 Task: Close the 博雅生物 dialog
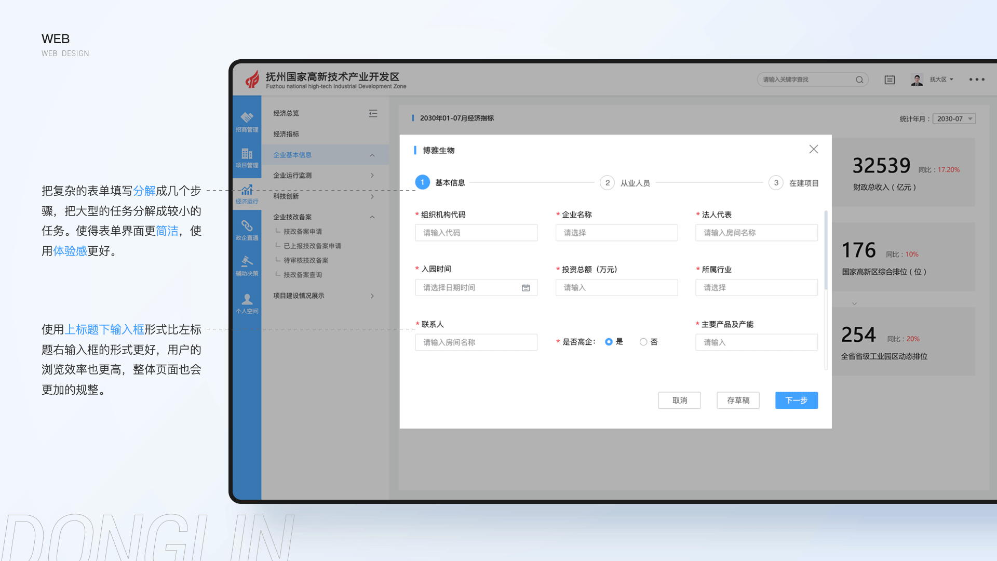click(x=814, y=149)
